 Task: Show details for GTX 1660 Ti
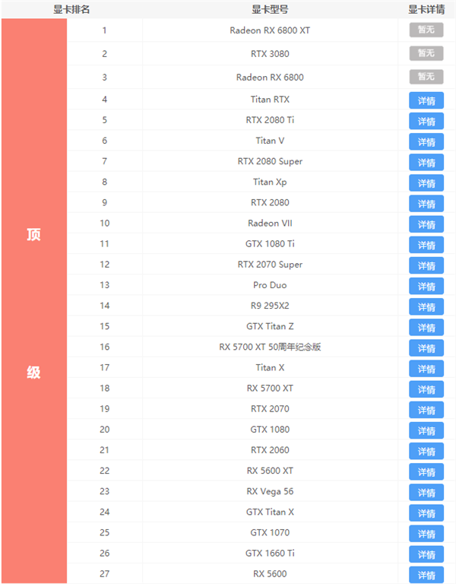[x=426, y=554]
